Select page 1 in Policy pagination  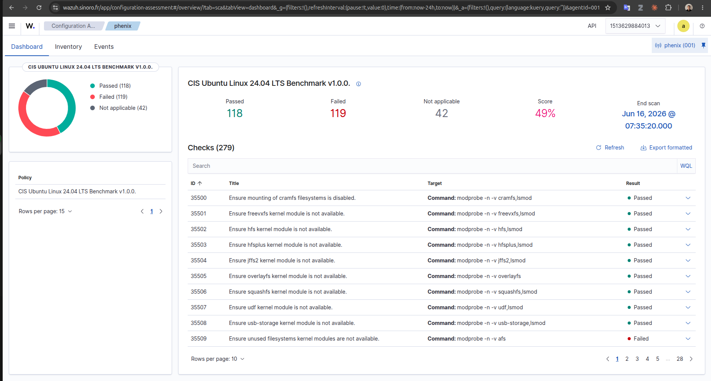[x=152, y=211]
